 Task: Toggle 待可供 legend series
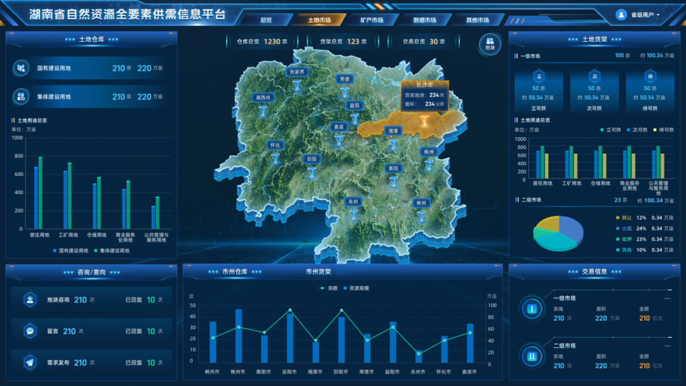(663, 130)
